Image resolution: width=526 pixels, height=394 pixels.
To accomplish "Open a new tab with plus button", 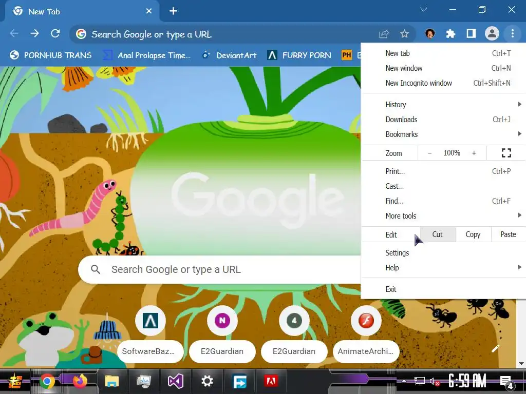I will pos(173,11).
